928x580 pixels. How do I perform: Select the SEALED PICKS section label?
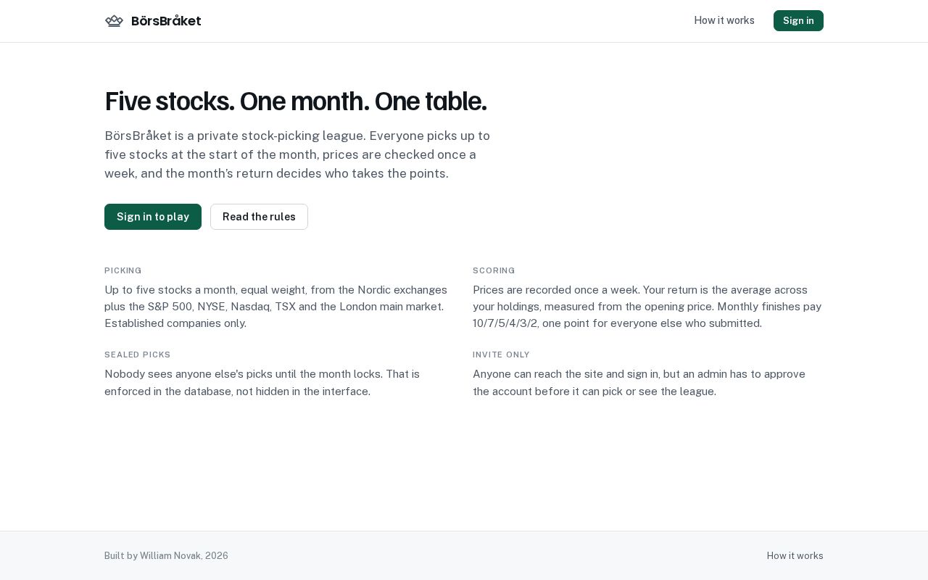(138, 355)
